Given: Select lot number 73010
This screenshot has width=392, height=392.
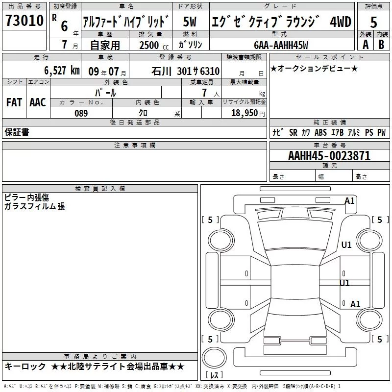Looking at the screenshot, I should tap(24, 21).
